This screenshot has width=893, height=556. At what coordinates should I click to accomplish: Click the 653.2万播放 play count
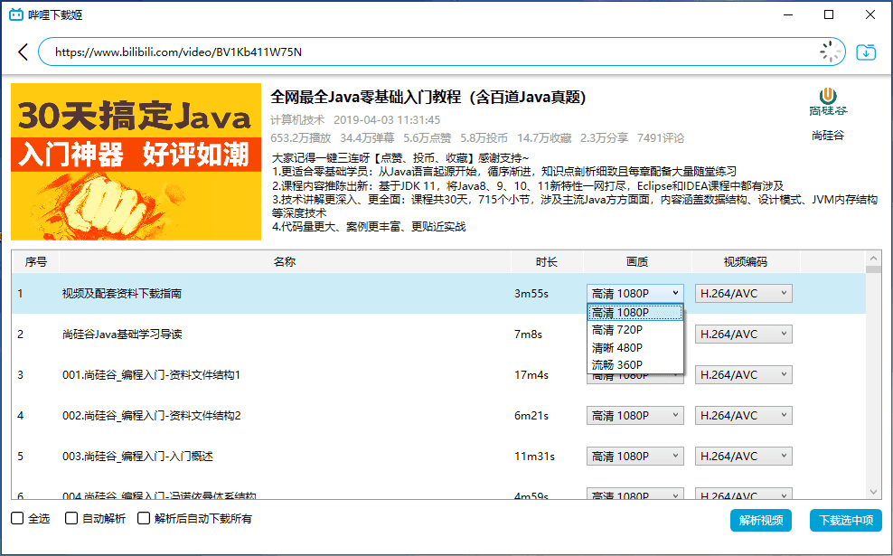point(301,137)
